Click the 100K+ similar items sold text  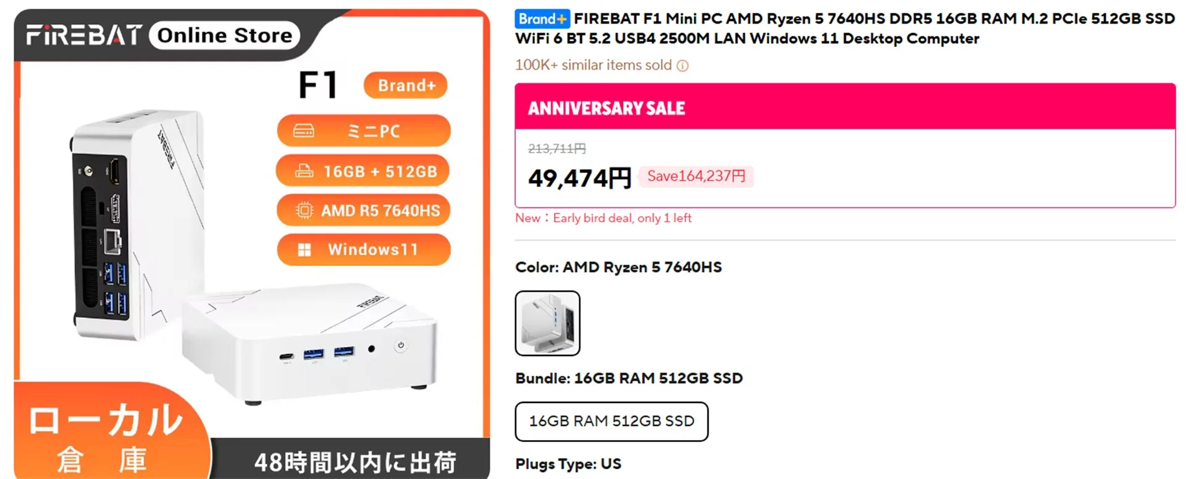(x=593, y=66)
